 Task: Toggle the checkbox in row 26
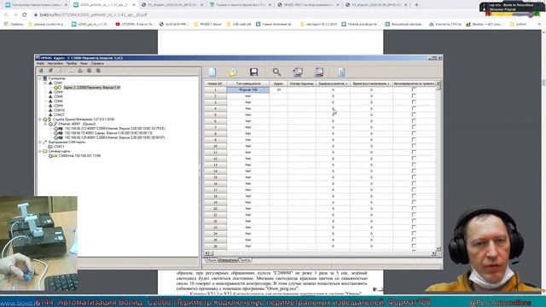[414, 246]
